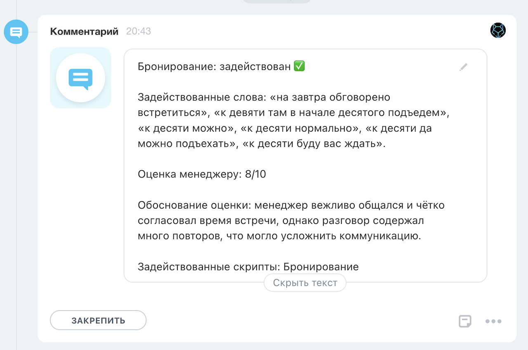Collapse the comment with "Скрыть текст"
This screenshot has height=350, width=528.
(x=305, y=283)
